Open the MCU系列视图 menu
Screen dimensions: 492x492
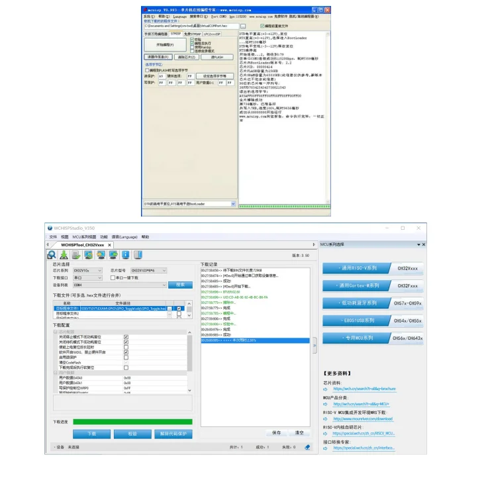[84, 236]
